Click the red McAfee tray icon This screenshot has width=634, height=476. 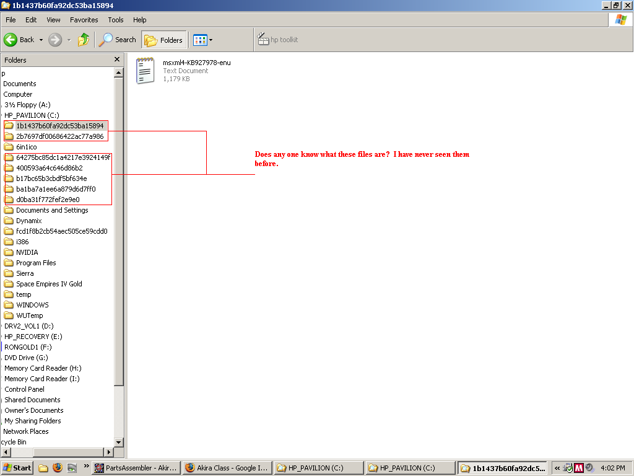coord(579,468)
